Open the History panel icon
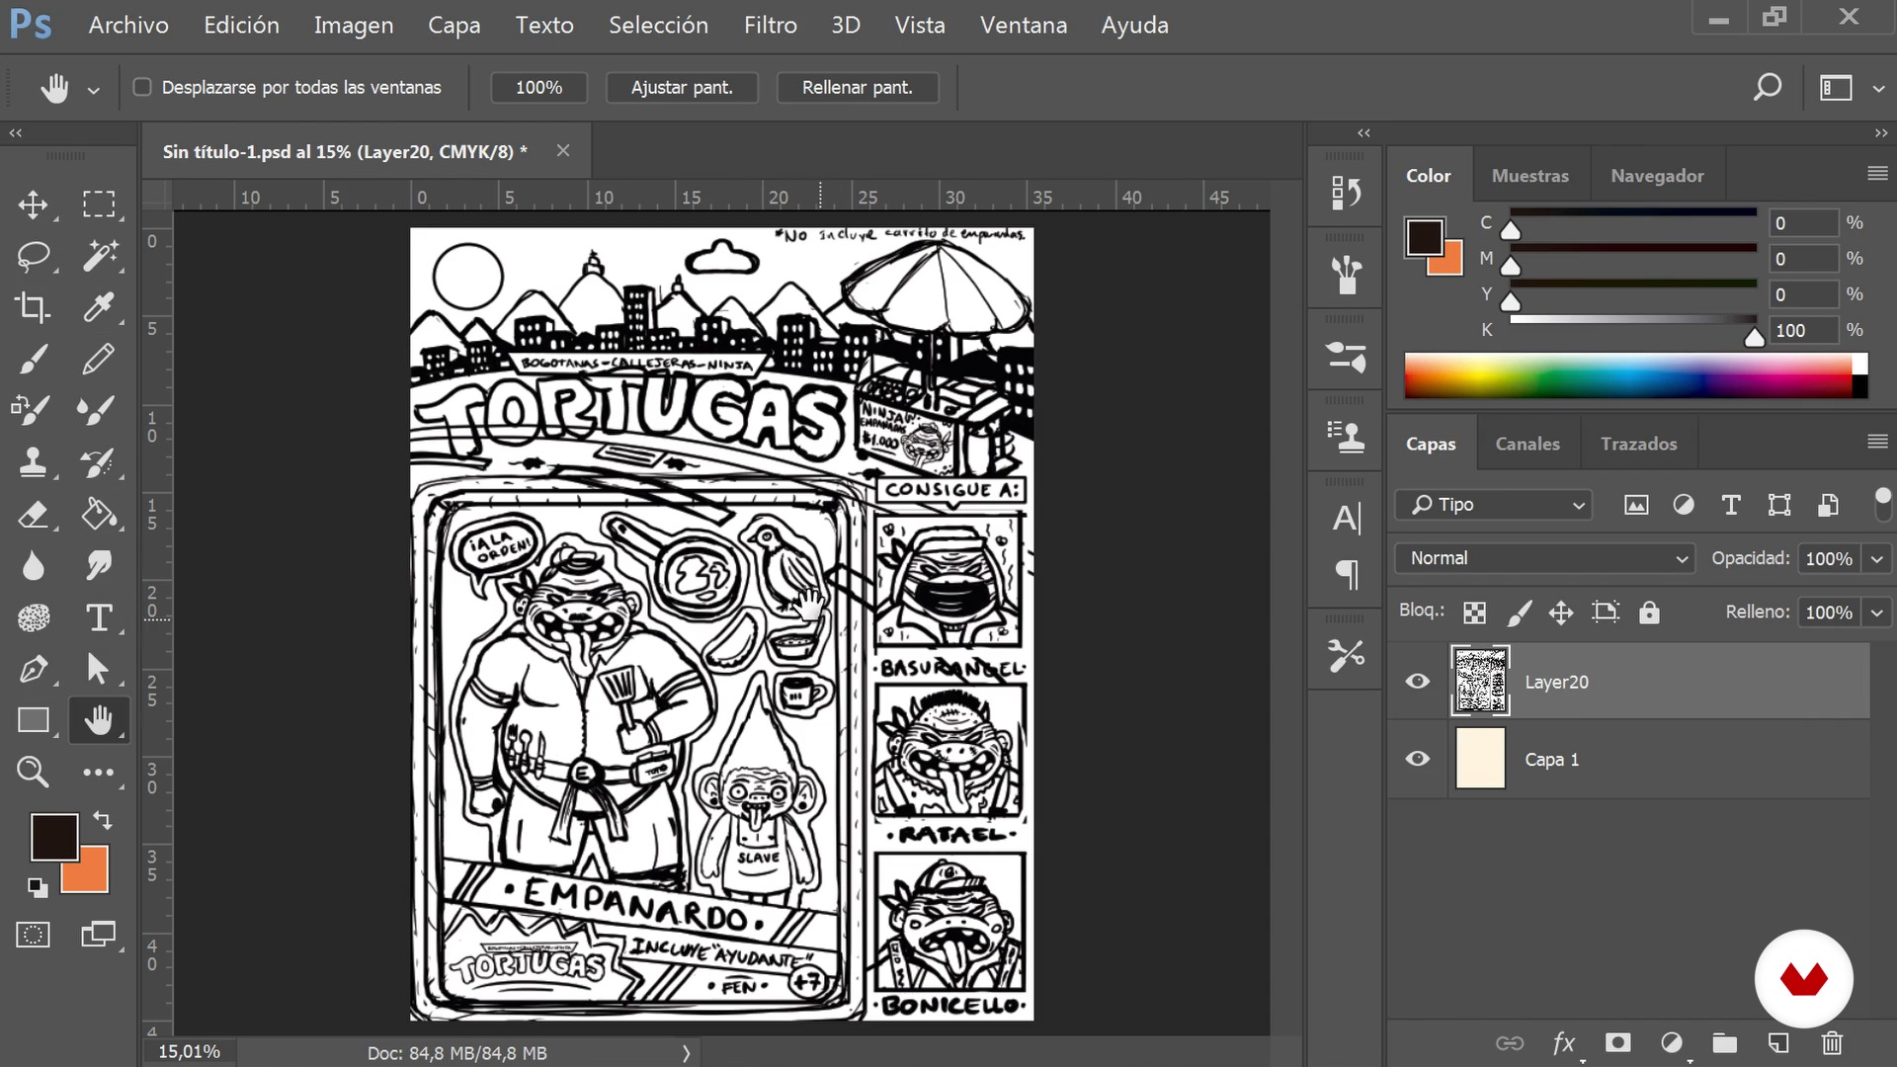 pos(1346,192)
